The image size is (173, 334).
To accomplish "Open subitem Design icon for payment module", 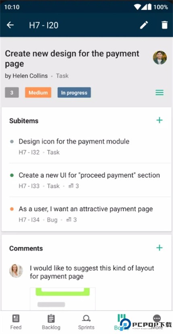I will [x=86, y=147].
